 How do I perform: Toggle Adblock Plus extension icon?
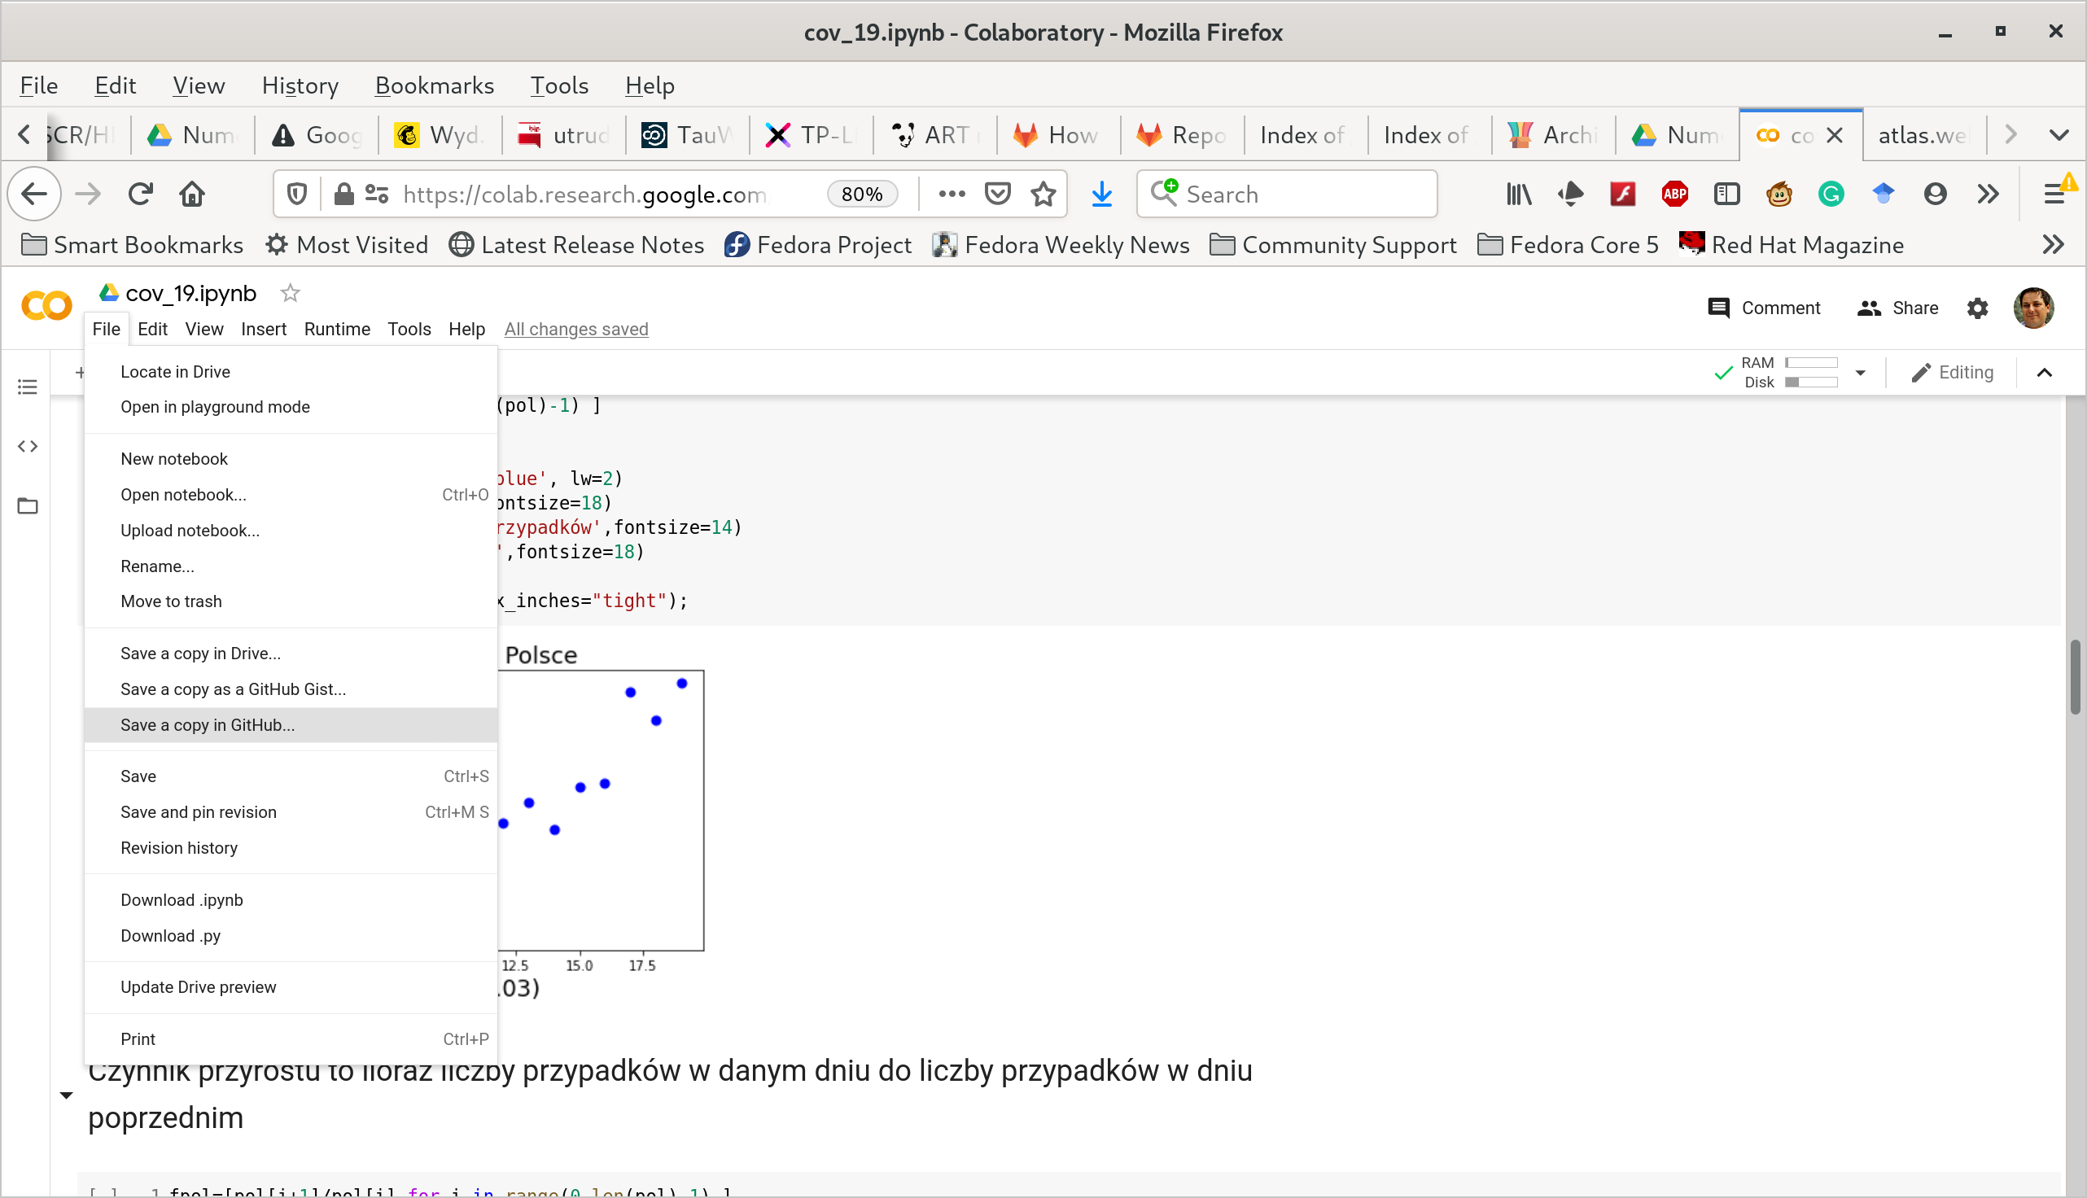tap(1674, 195)
